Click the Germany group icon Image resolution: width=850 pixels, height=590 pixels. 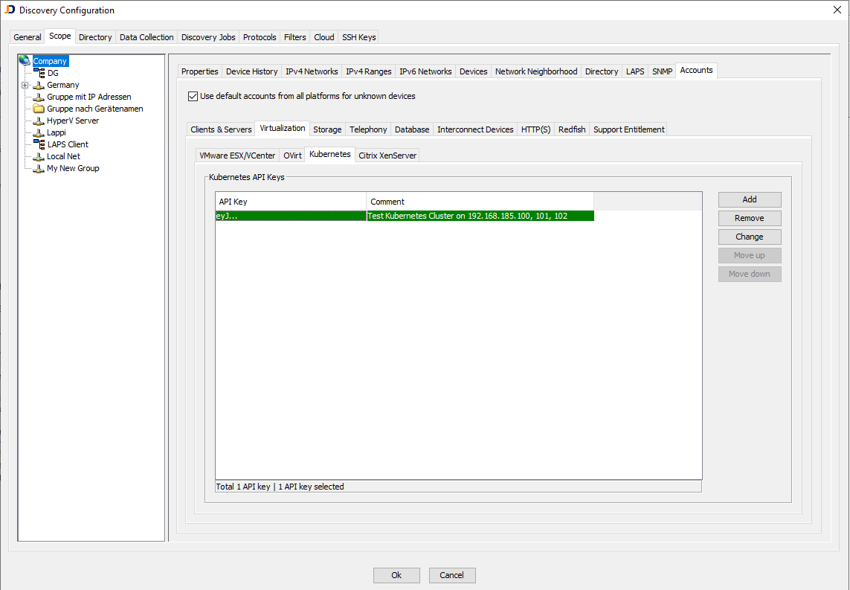point(37,84)
